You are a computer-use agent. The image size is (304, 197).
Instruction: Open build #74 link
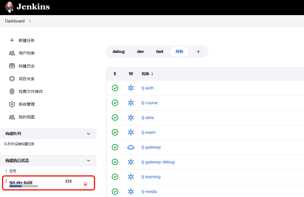[68, 181]
